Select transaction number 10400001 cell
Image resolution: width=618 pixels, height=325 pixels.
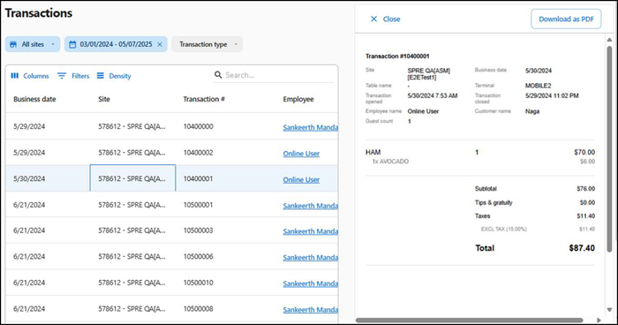click(x=199, y=178)
